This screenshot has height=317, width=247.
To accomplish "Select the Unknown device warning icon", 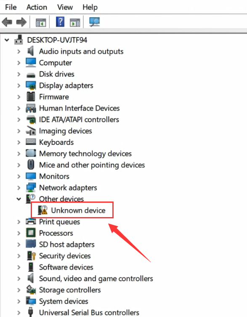I will pyautogui.click(x=43, y=210).
